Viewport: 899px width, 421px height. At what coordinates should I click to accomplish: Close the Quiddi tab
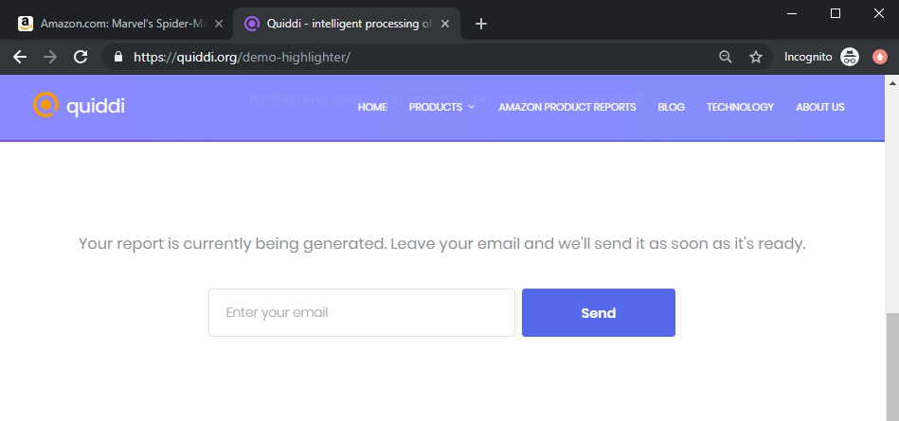(445, 24)
